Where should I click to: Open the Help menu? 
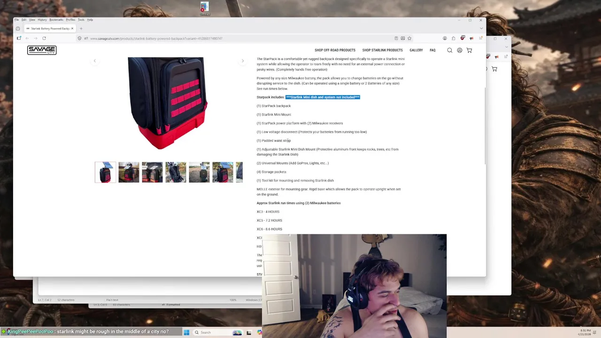click(x=90, y=20)
